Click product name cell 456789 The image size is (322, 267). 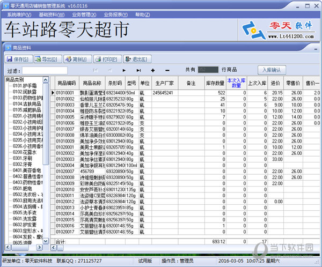point(92,172)
